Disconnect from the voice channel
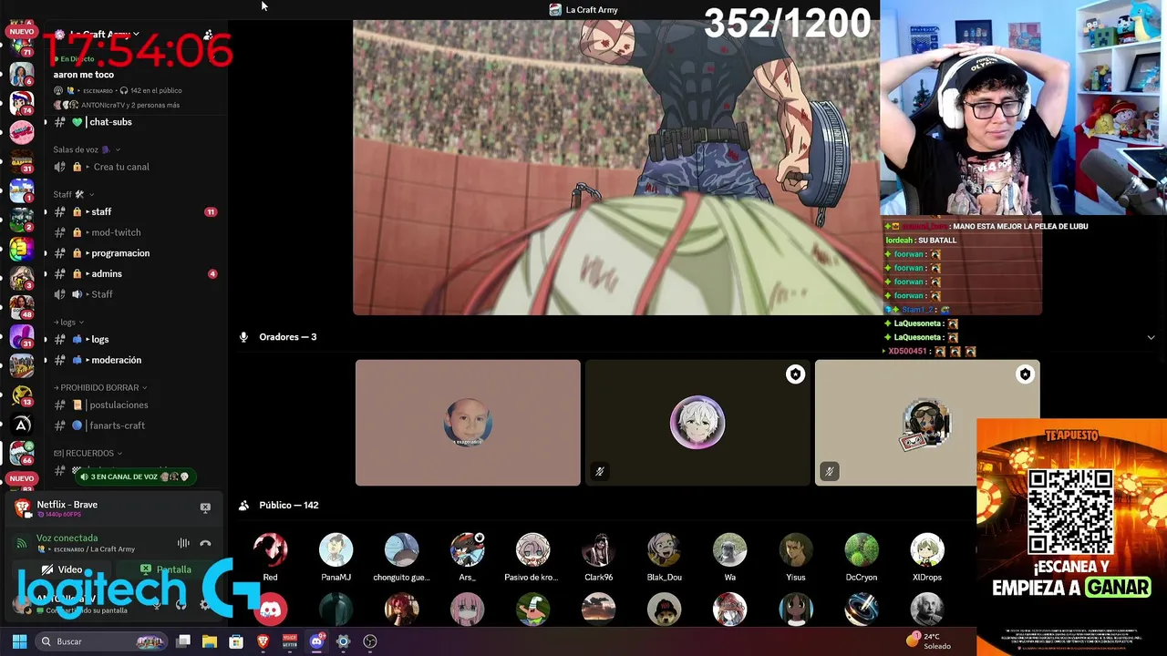1167x656 pixels. 205,543
